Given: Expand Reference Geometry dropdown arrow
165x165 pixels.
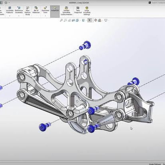Looking at the screenshot, I should pyautogui.click(x=19, y=16).
